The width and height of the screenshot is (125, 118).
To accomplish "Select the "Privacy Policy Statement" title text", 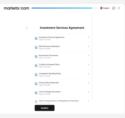I will coord(49,83).
